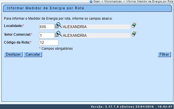This screenshot has width=174, height=109.
Task: Focus the Setor Comercial code field
Action: point(47,35)
